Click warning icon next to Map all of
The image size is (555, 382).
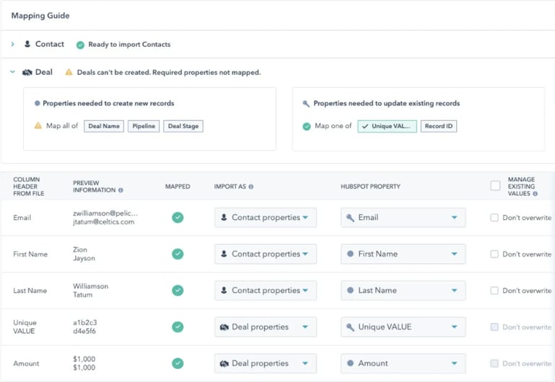tap(38, 125)
